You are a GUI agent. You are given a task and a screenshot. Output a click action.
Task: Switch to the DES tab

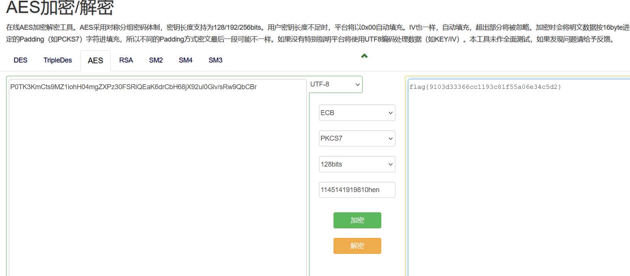(x=21, y=60)
